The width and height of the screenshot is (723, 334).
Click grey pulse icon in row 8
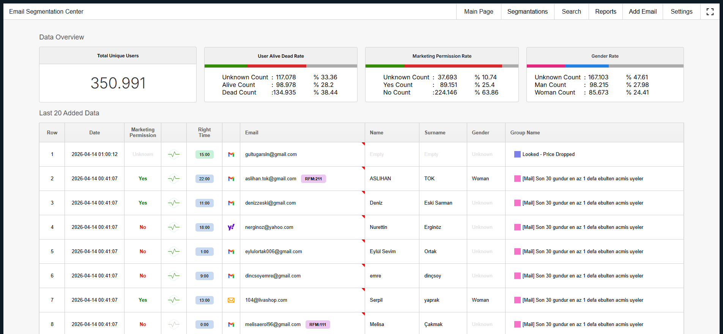click(174, 325)
